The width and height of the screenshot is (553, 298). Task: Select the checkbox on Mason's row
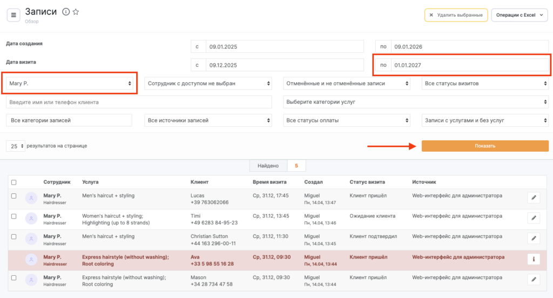tap(14, 277)
